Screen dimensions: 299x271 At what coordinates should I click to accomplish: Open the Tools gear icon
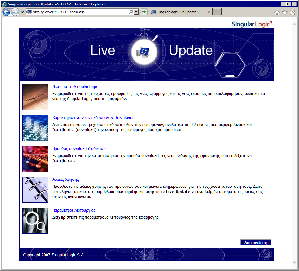293,12
